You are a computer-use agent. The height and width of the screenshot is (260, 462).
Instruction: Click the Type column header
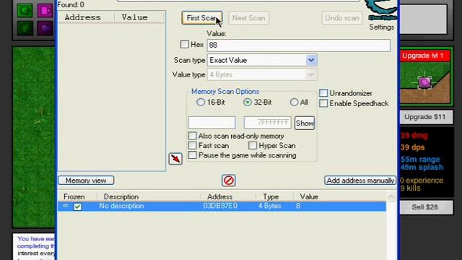click(271, 196)
